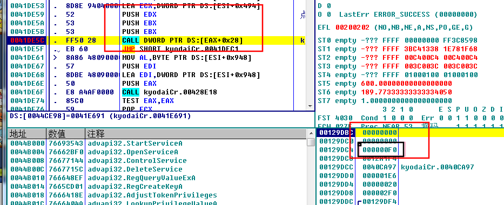This screenshot has height=205, width=504.
Task: Select LEA EDI,DWORD PTR DS:[ESI+0x948] line
Action: coord(191,75)
